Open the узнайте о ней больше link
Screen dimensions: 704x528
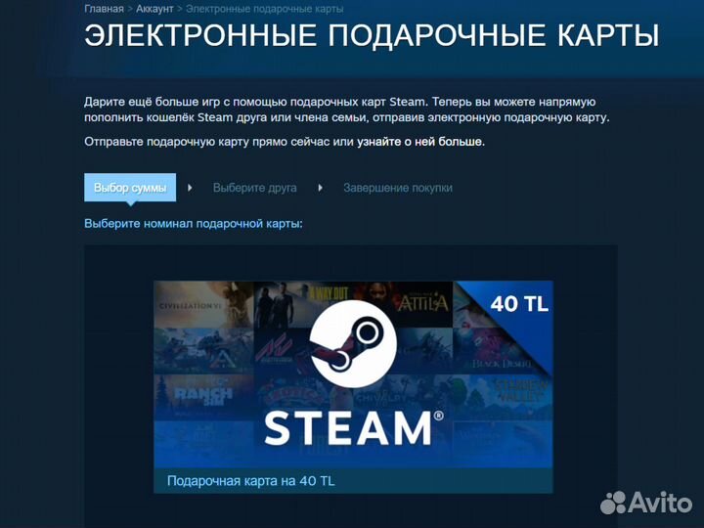coord(419,142)
